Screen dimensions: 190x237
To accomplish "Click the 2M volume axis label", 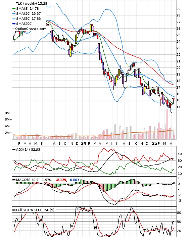I will [7, 133].
